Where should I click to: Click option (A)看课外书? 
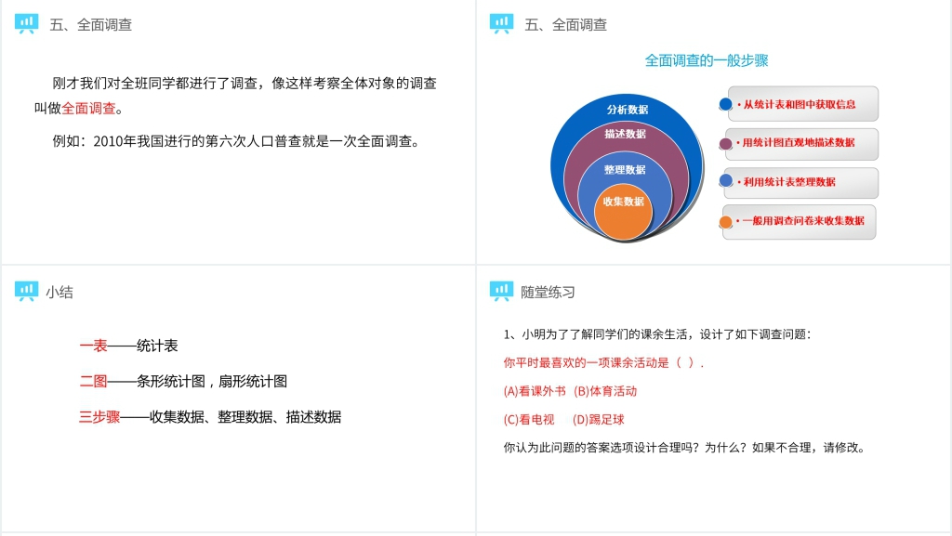pyautogui.click(x=535, y=391)
